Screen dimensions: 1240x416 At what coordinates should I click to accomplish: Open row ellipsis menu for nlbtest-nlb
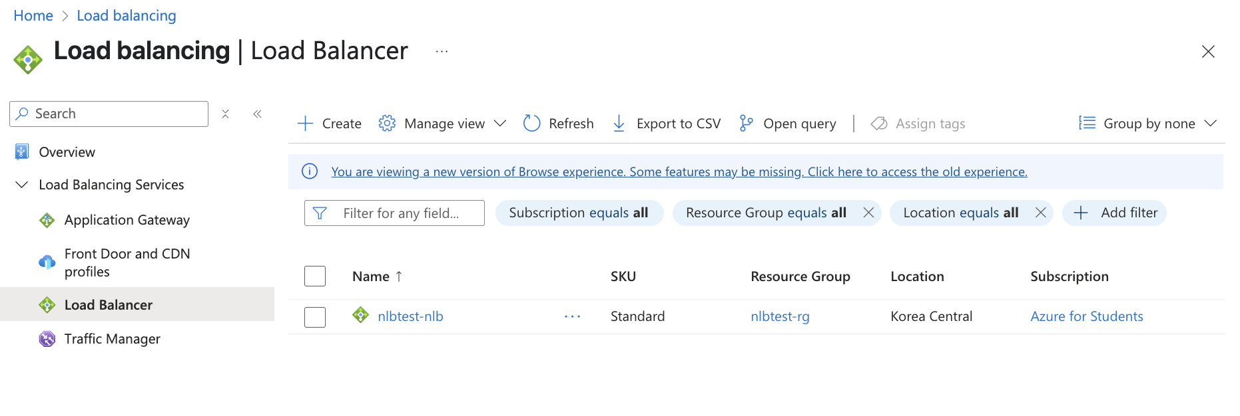572,316
